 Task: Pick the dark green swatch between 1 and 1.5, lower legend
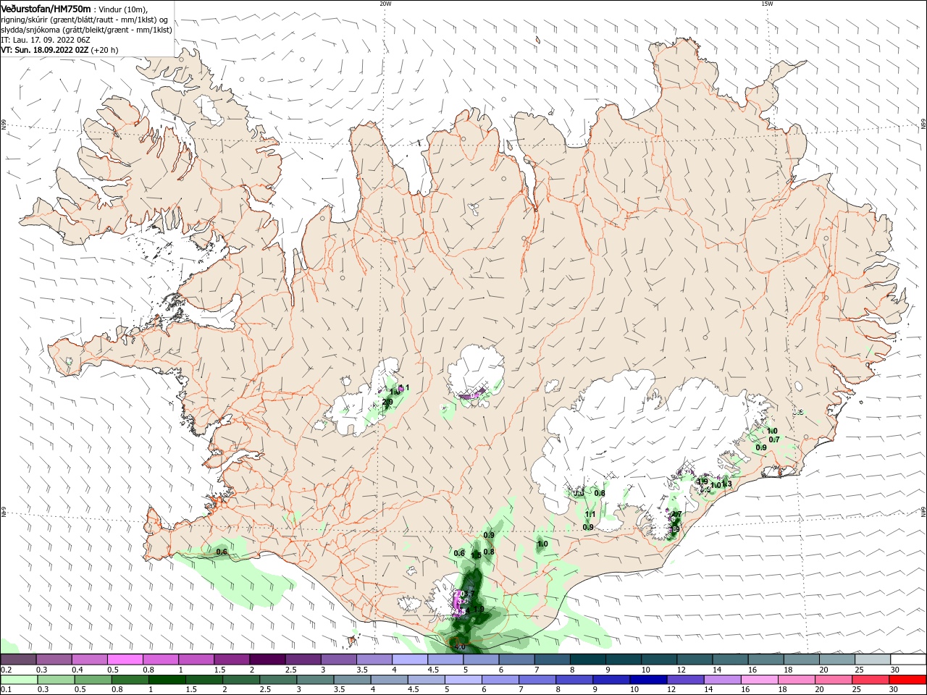168,680
